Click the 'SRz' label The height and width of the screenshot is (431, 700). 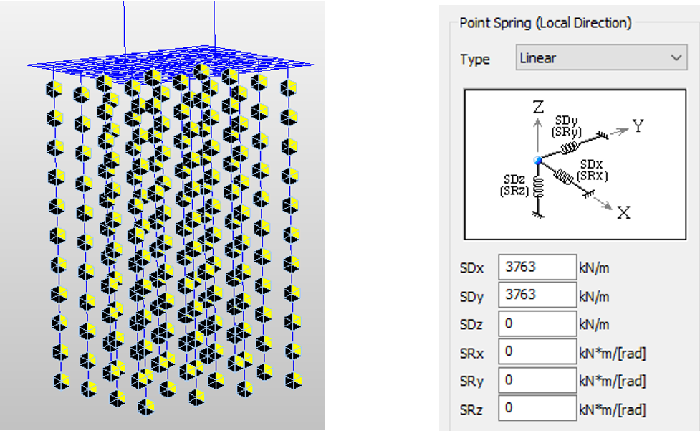[471, 409]
